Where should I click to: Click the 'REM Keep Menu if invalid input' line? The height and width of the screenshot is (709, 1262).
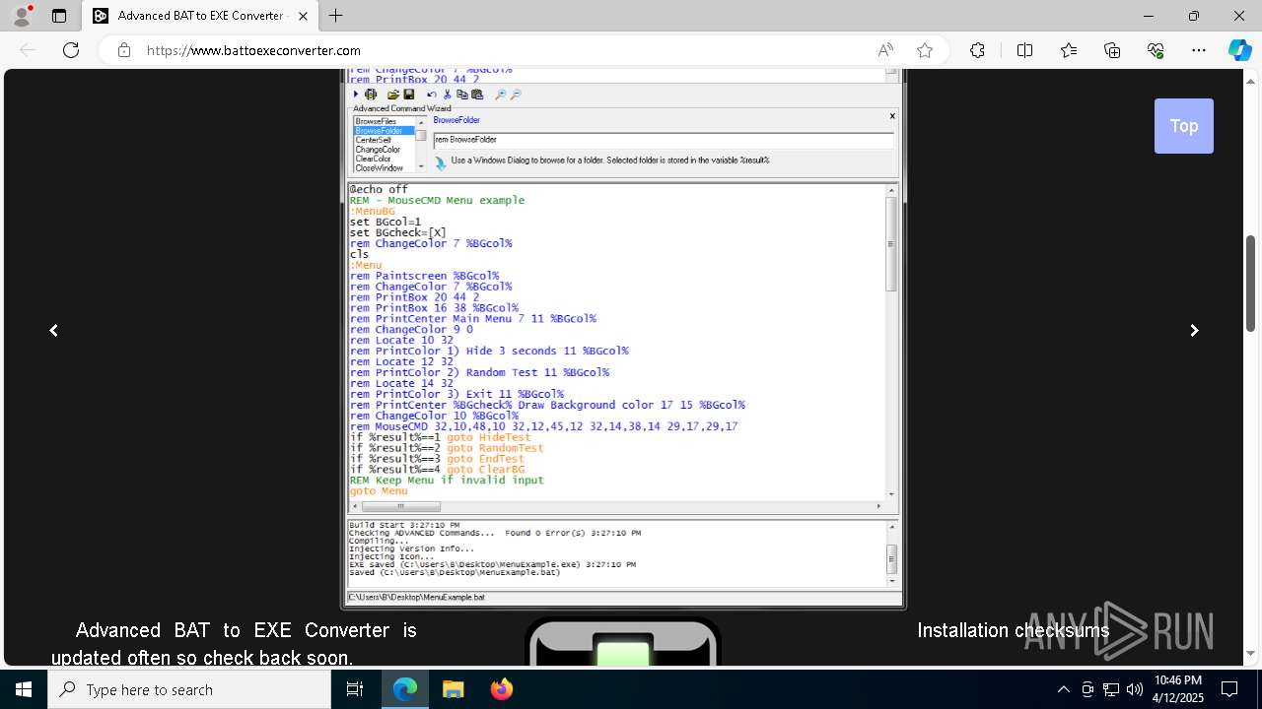tap(447, 481)
